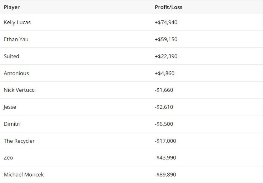Image resolution: width=263 pixels, height=183 pixels.
Task: Select the Ethan Yau player name
Action: (16, 39)
